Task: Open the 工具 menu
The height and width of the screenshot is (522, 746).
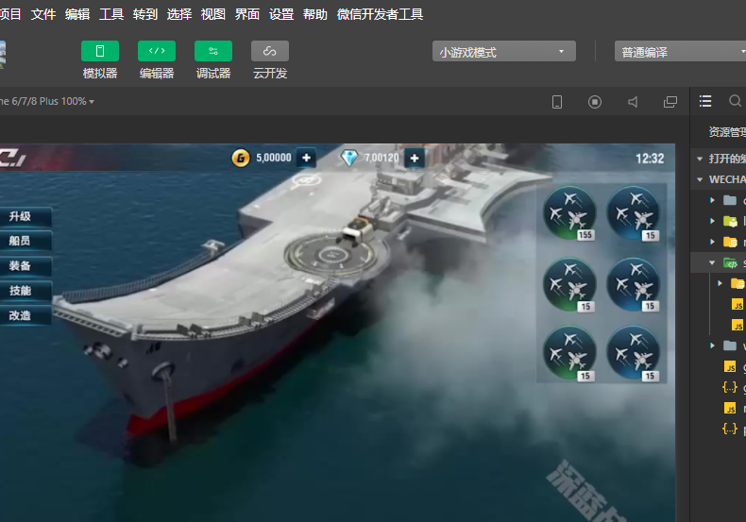Action: pyautogui.click(x=111, y=14)
